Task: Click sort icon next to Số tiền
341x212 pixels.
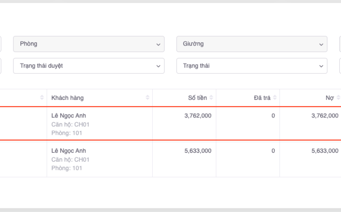Action: (x=211, y=98)
